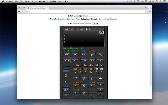This screenshot has width=168, height=105.
Task: Open the Select Language dropdown
Action: click(91, 16)
